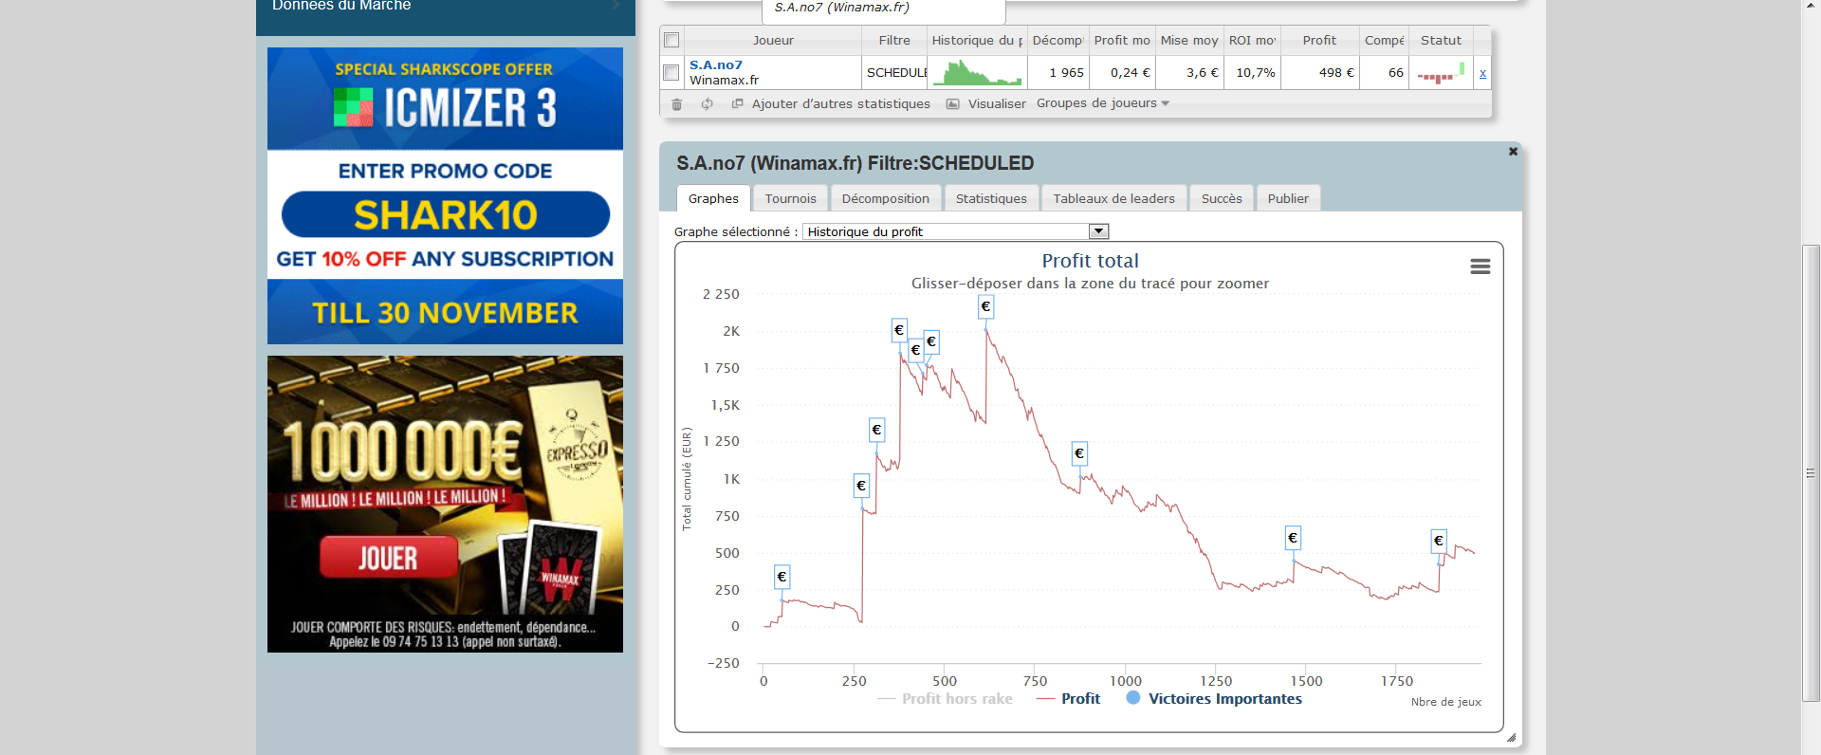Grab the chart panel corner resize handle
Screen dimensions: 1821x755
coord(1511,737)
